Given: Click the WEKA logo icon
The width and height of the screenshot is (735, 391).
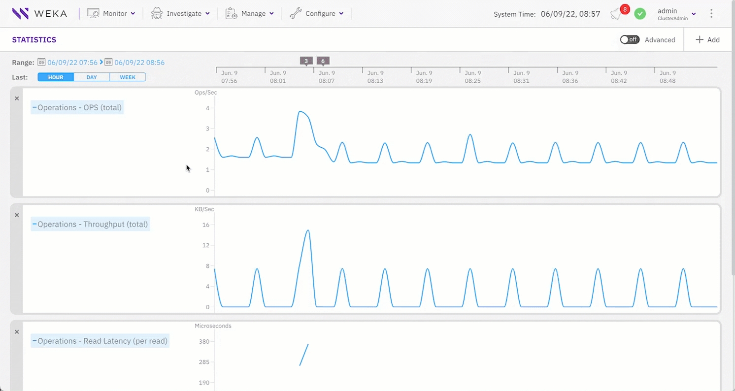Looking at the screenshot, I should click(x=20, y=13).
